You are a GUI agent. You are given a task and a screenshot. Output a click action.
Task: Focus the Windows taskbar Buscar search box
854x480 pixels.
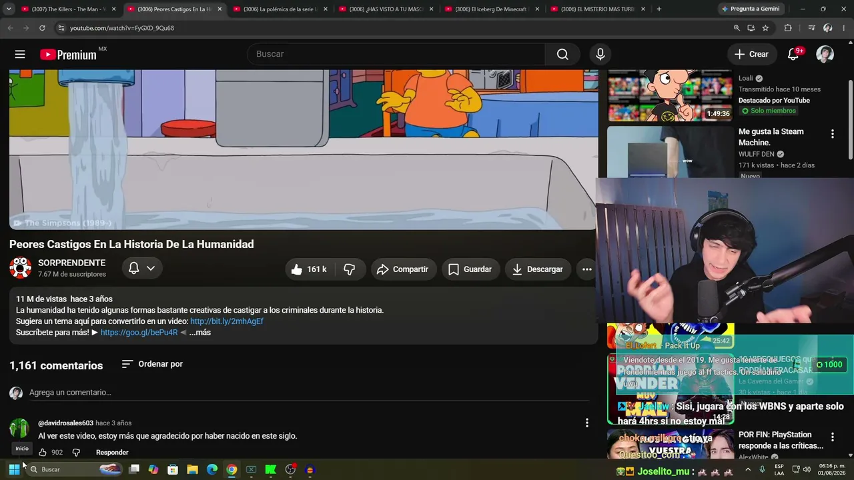(x=75, y=469)
